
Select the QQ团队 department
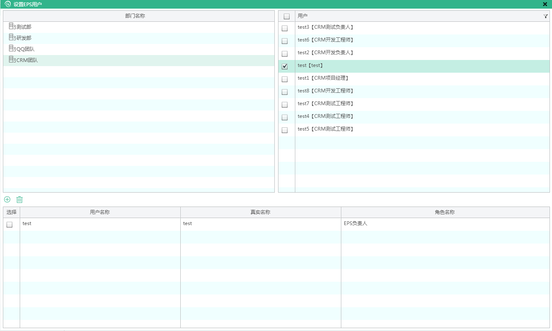point(25,49)
